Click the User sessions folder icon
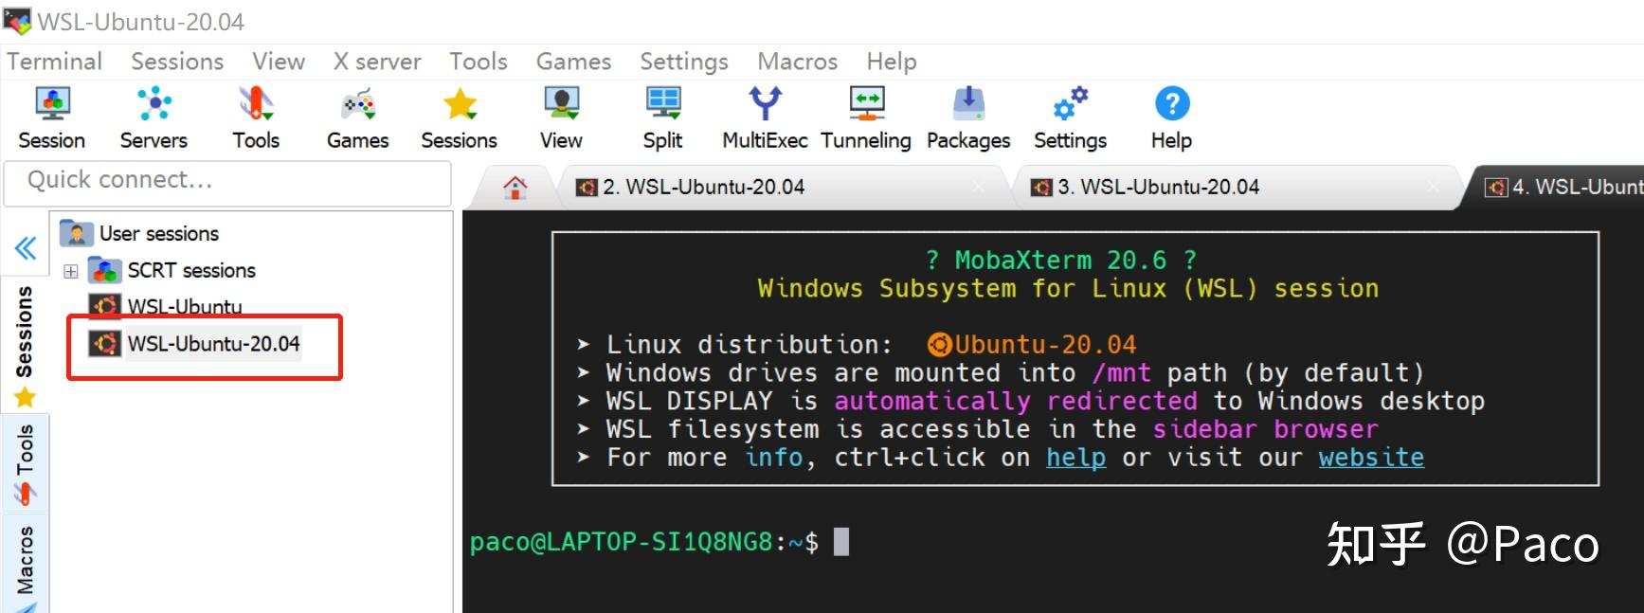The width and height of the screenshot is (1644, 613). (76, 233)
